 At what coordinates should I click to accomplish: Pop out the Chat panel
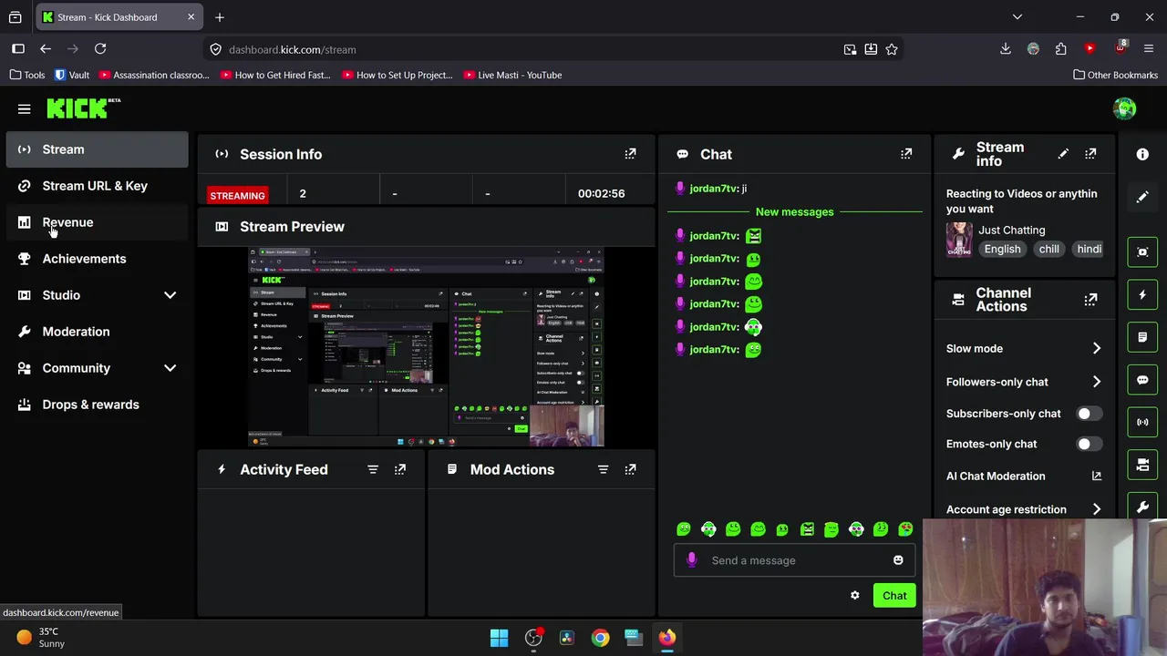906,154
